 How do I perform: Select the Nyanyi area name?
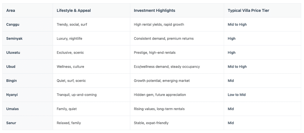coord(12,95)
